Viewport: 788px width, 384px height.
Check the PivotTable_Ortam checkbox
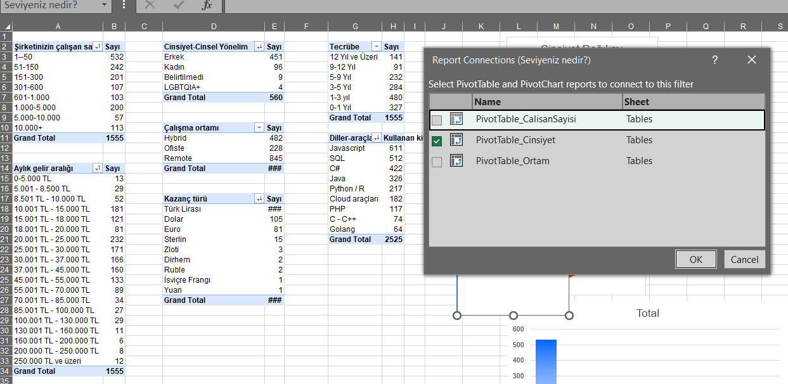coord(436,160)
